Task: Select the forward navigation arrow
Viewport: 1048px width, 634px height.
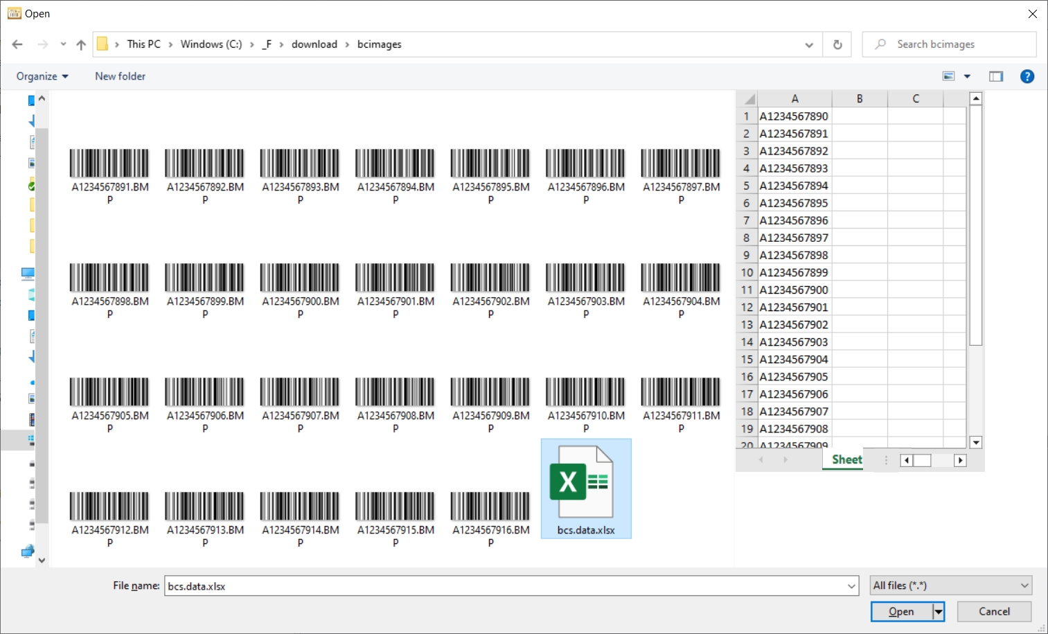Action: (42, 44)
